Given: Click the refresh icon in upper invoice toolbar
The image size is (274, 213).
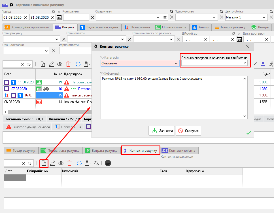Looking at the screenshot, I should 78,64.
